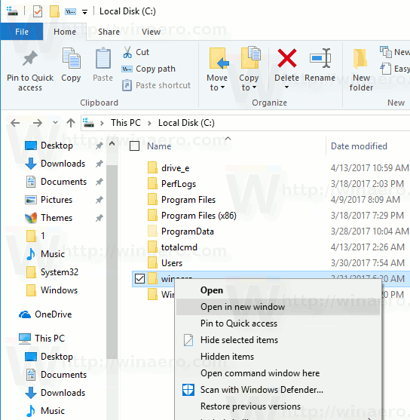Expand the Delete dropdown arrow
Image resolution: width=410 pixels, height=420 pixels.
286,87
